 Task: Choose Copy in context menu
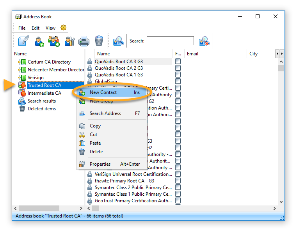112,126
